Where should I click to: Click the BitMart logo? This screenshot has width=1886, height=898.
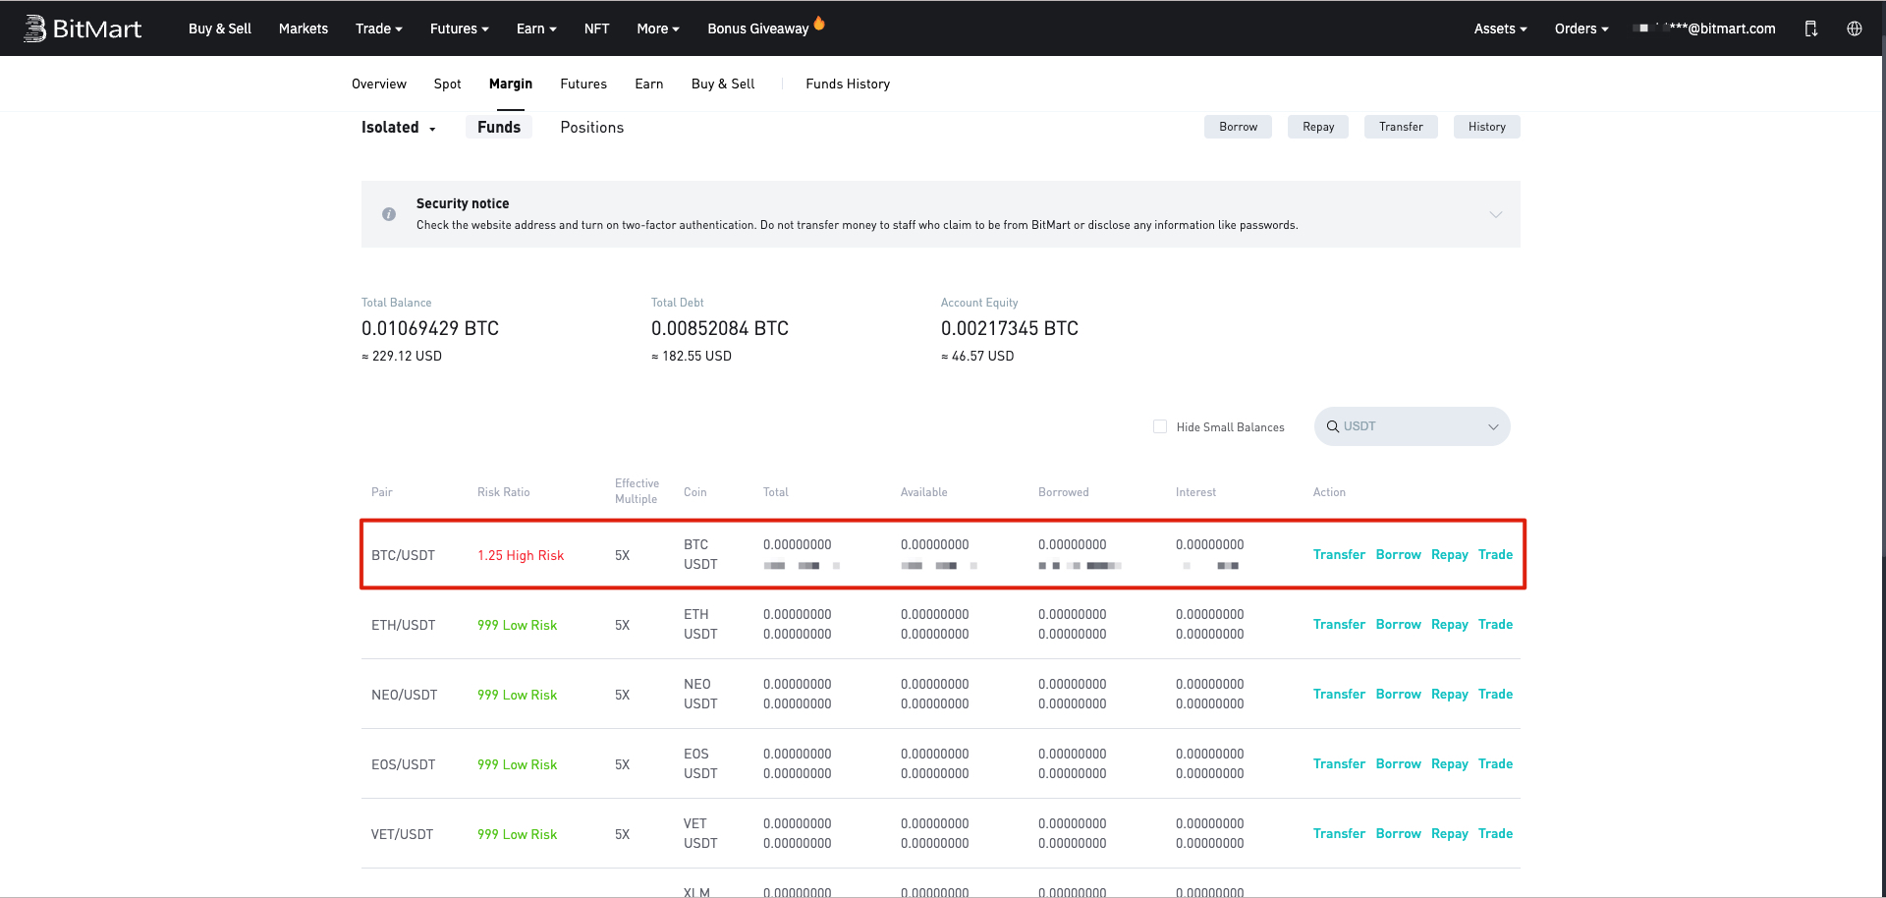point(83,28)
